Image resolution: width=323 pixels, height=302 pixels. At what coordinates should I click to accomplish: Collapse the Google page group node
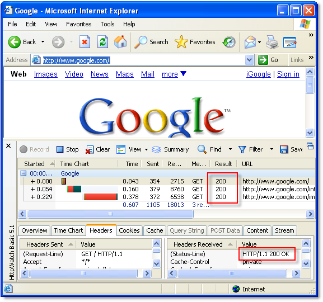[24, 173]
